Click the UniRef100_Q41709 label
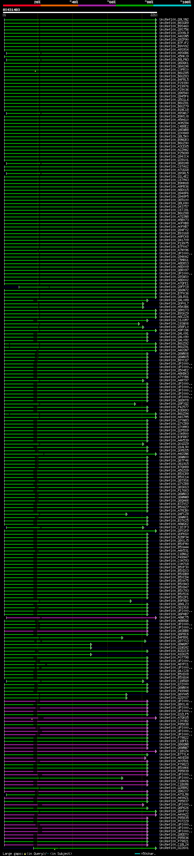This screenshot has width=194, height=856. 174,240
